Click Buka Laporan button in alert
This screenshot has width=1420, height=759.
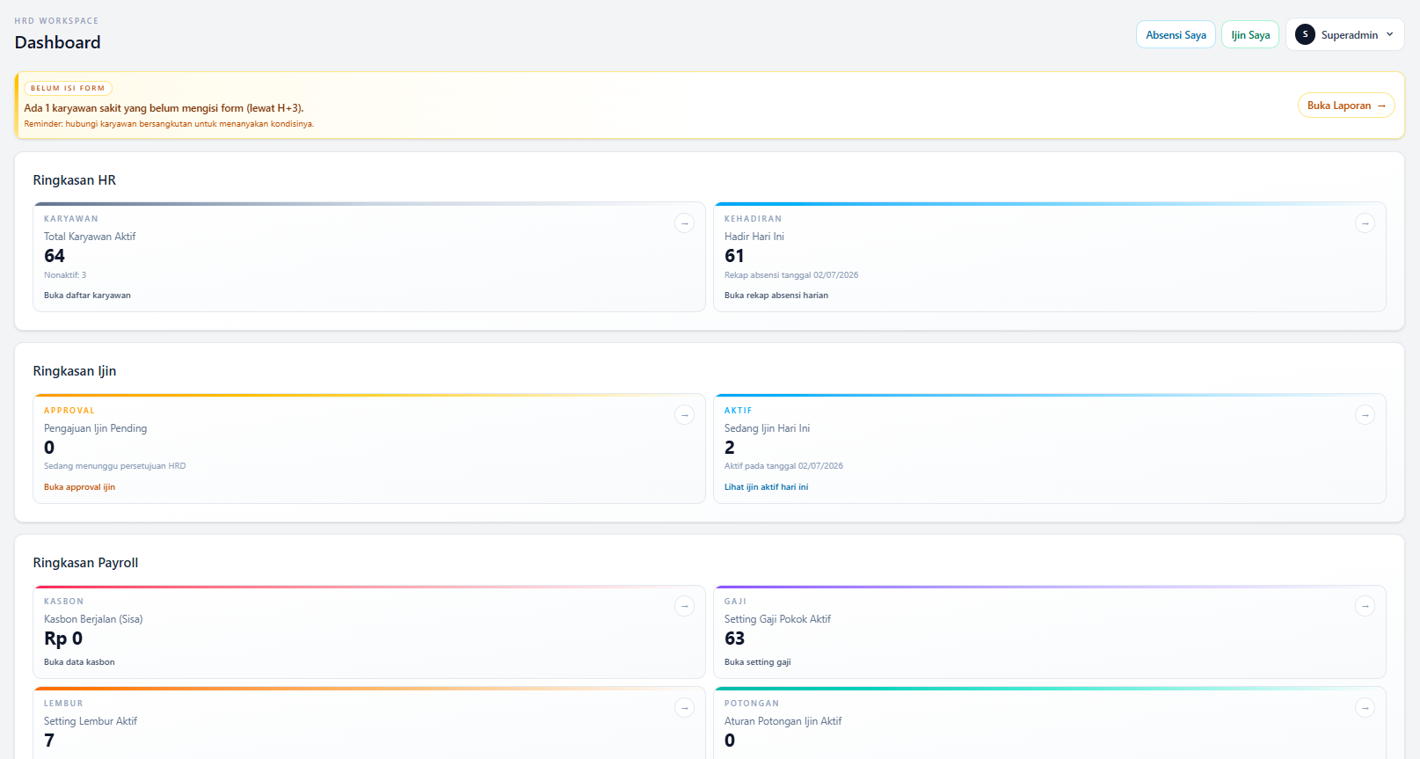point(1346,106)
